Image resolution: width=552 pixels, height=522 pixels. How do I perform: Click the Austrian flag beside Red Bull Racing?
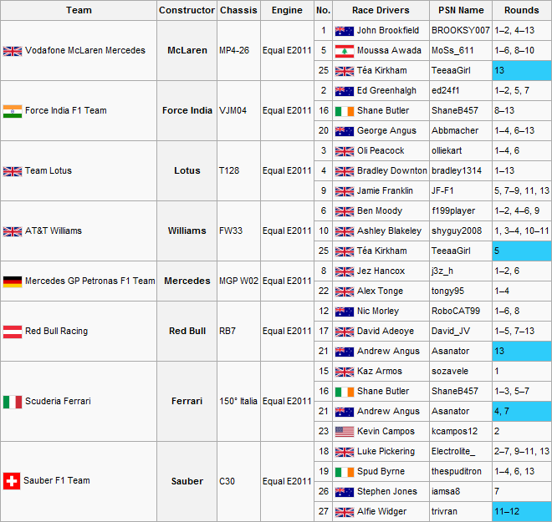tap(13, 332)
